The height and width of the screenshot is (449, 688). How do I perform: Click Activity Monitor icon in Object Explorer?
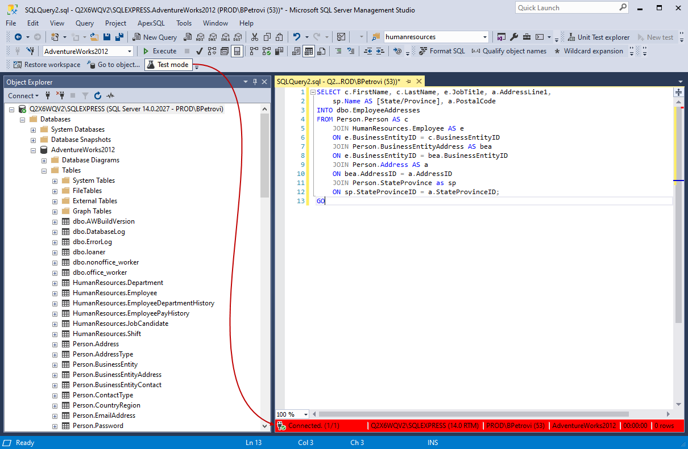point(110,96)
